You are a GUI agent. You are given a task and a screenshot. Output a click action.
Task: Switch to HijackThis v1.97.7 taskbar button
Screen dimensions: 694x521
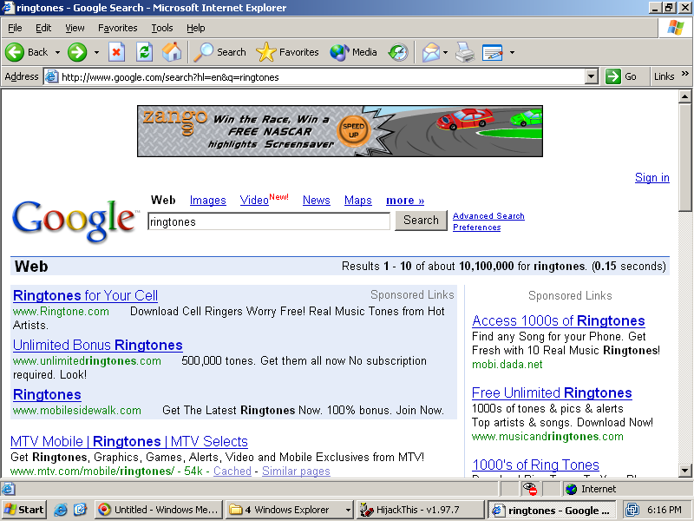tap(421, 510)
